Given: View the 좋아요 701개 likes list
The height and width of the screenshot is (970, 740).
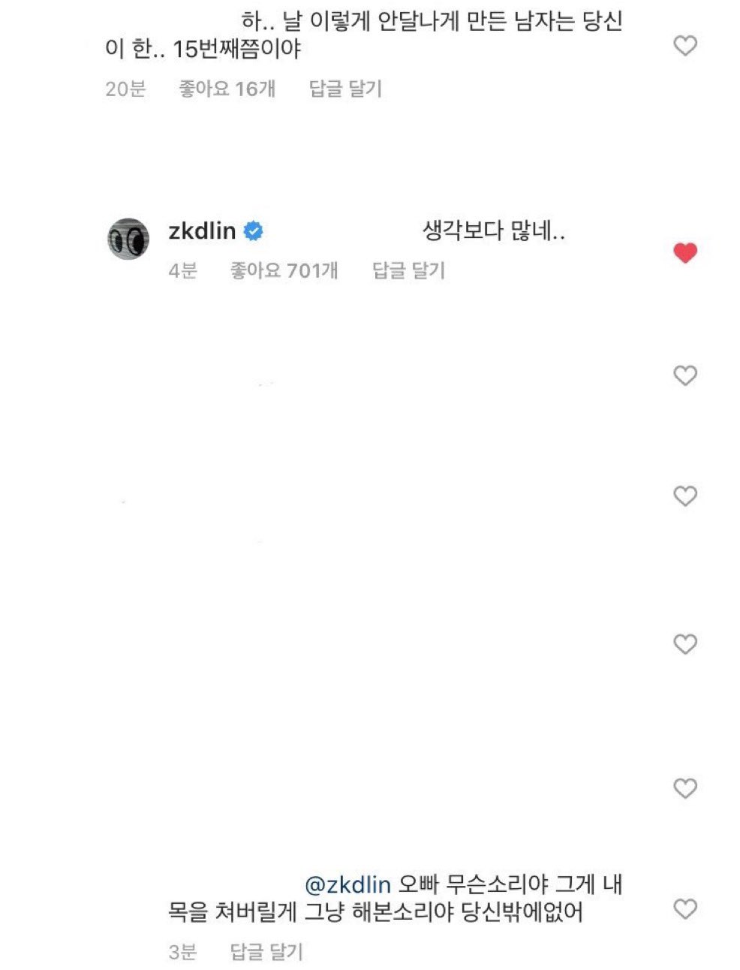Looking at the screenshot, I should [284, 270].
